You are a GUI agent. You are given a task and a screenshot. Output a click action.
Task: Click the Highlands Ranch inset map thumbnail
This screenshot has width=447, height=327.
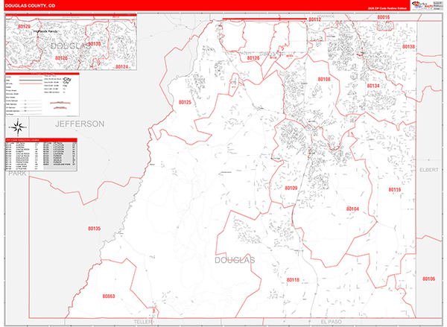tap(71, 42)
